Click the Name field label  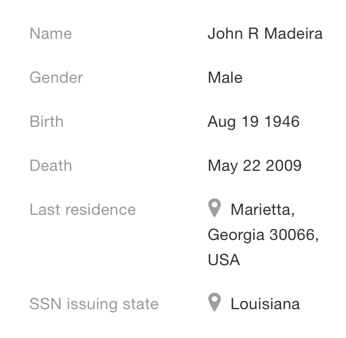(50, 34)
